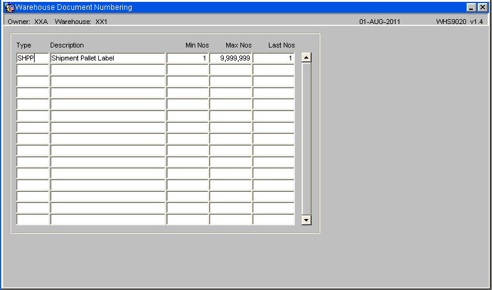Click the WHS9020 v1.4 version text
Viewport: 492px width, 290px height.
(x=459, y=22)
